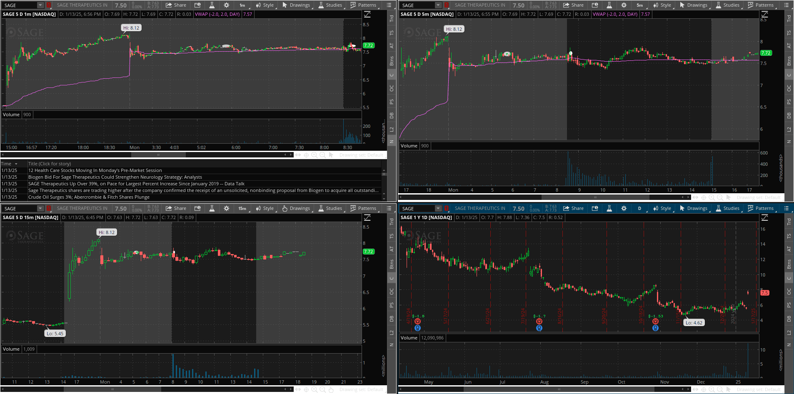This screenshot has height=394, width=794.
Task: Zoom in on the 1m chart
Action: (315, 155)
